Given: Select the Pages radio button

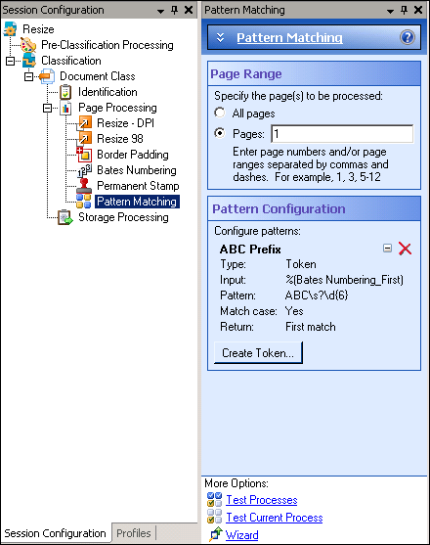Looking at the screenshot, I should [219, 133].
